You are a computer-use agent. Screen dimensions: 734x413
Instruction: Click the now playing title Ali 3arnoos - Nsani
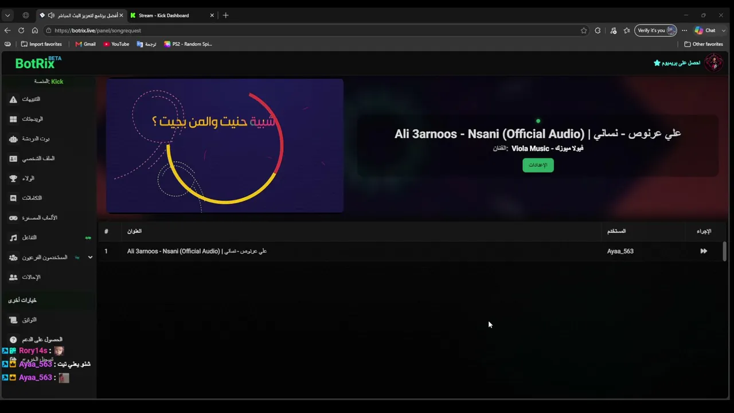tap(537, 134)
